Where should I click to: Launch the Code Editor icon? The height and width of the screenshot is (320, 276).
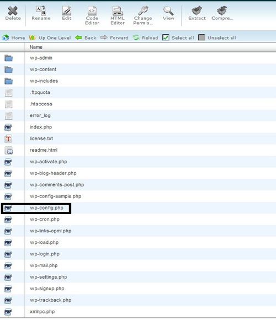(x=92, y=10)
